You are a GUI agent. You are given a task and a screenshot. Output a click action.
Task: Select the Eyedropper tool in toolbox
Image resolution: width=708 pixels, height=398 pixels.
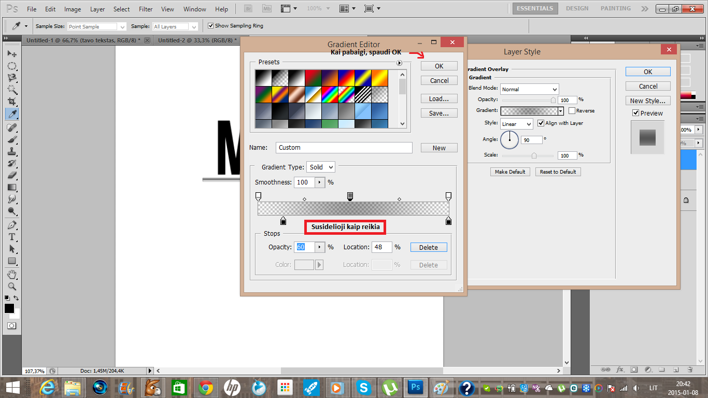pos(11,113)
